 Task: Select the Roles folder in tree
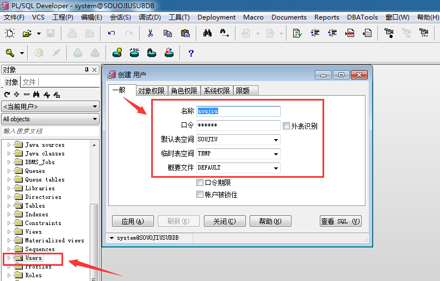click(x=33, y=275)
